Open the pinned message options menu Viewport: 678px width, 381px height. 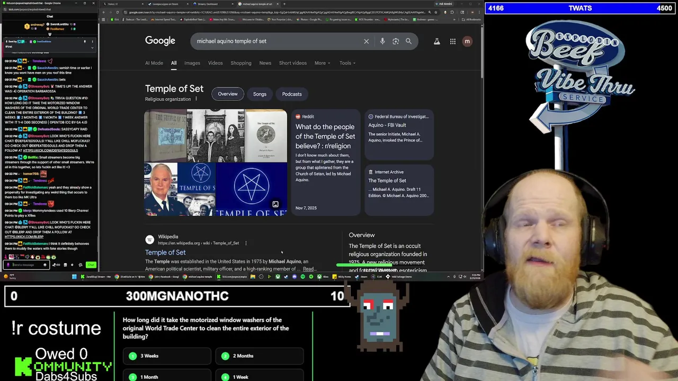[x=92, y=41]
